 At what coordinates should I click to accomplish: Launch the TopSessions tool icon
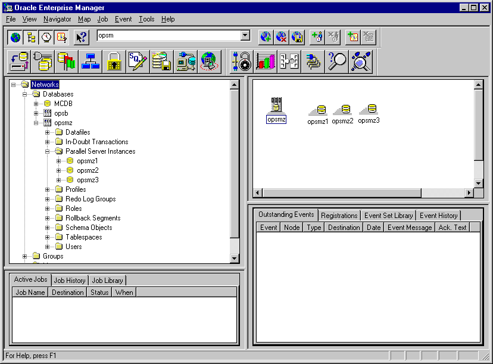pos(313,61)
